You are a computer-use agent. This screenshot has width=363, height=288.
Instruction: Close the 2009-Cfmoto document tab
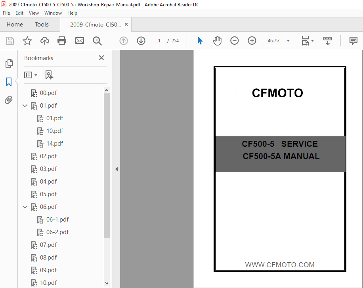tap(126, 24)
